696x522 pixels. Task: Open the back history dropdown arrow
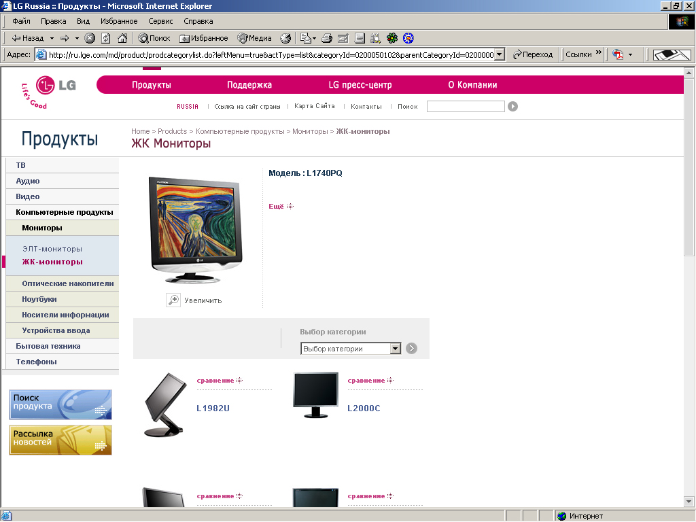[x=52, y=38]
